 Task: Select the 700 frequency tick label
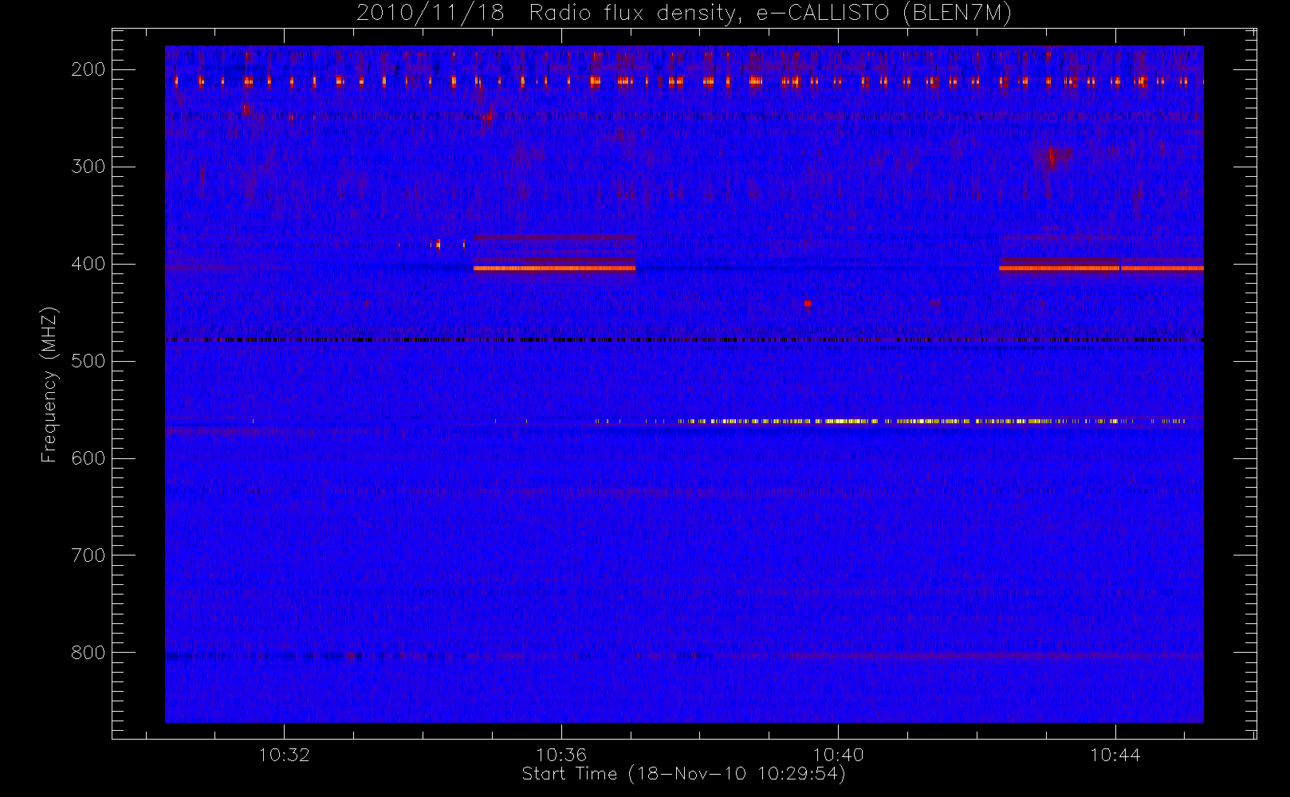[88, 556]
